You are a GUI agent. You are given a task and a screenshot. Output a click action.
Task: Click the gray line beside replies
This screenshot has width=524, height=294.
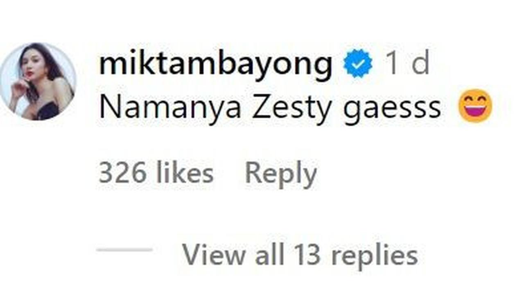click(124, 249)
